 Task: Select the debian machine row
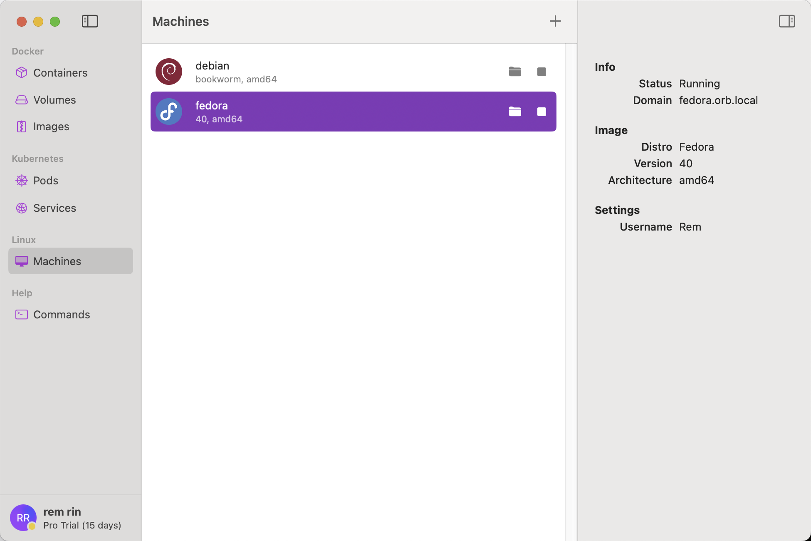[x=354, y=72]
